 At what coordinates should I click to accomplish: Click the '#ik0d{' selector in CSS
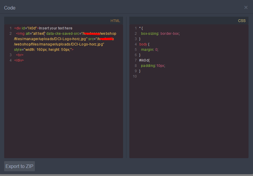tap(145, 60)
